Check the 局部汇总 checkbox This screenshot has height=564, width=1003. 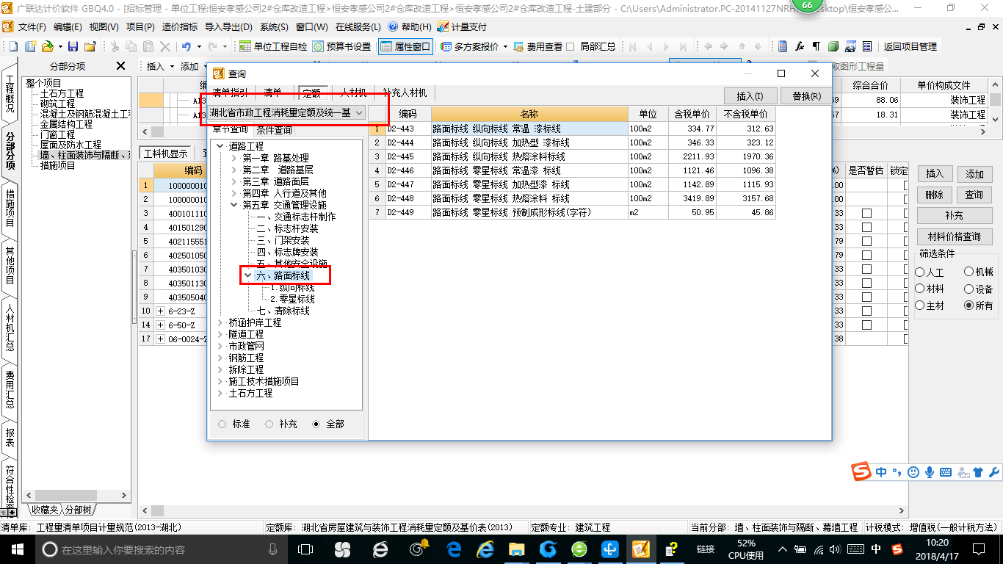(571, 46)
